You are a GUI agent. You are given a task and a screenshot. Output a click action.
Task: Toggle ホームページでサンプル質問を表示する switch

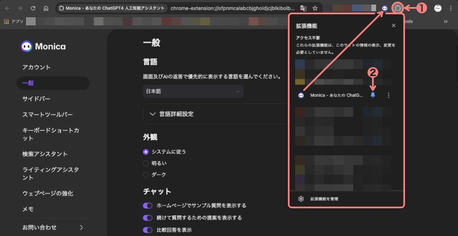(x=148, y=206)
